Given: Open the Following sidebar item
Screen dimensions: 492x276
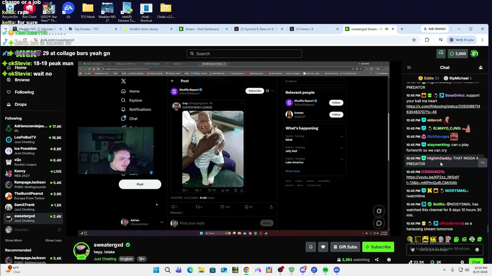Looking at the screenshot, I should click(x=24, y=92).
